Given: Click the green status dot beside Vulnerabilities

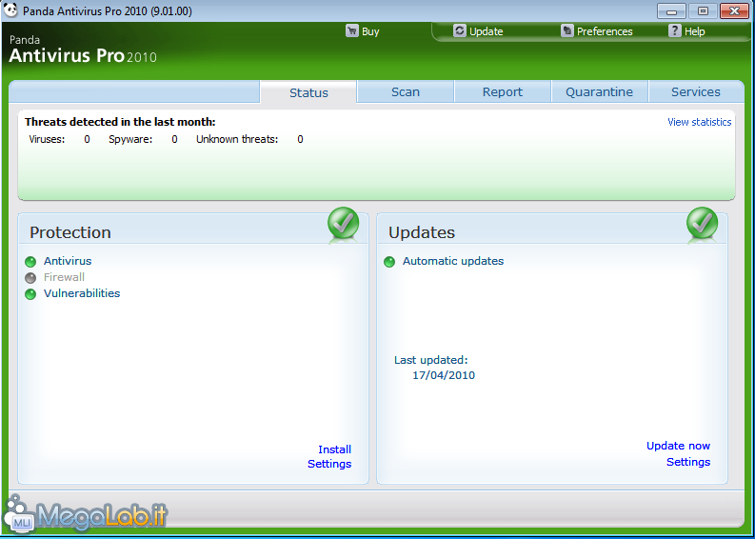Looking at the screenshot, I should click(x=30, y=294).
